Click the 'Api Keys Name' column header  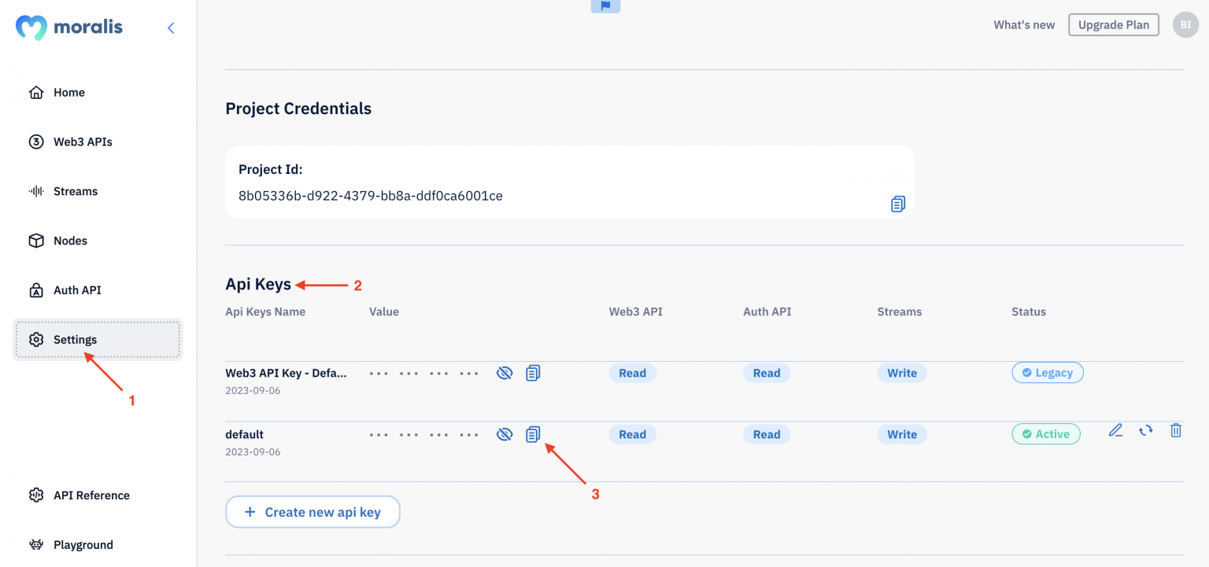(265, 312)
